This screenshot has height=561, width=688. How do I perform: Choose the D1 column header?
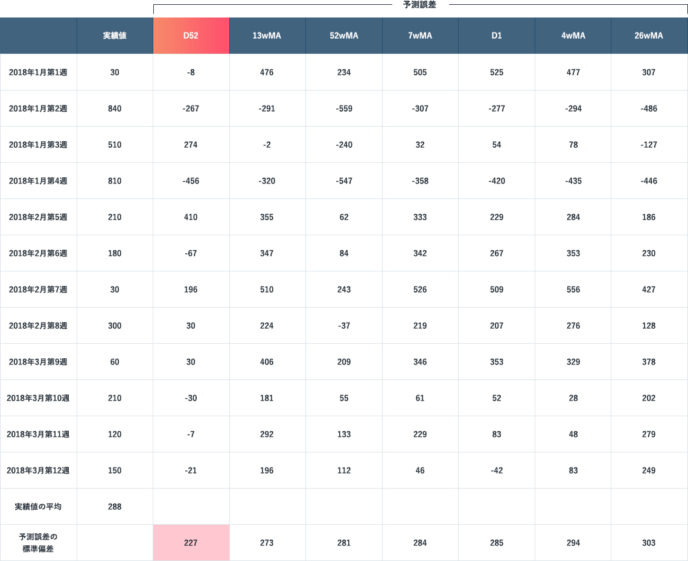tap(497, 36)
